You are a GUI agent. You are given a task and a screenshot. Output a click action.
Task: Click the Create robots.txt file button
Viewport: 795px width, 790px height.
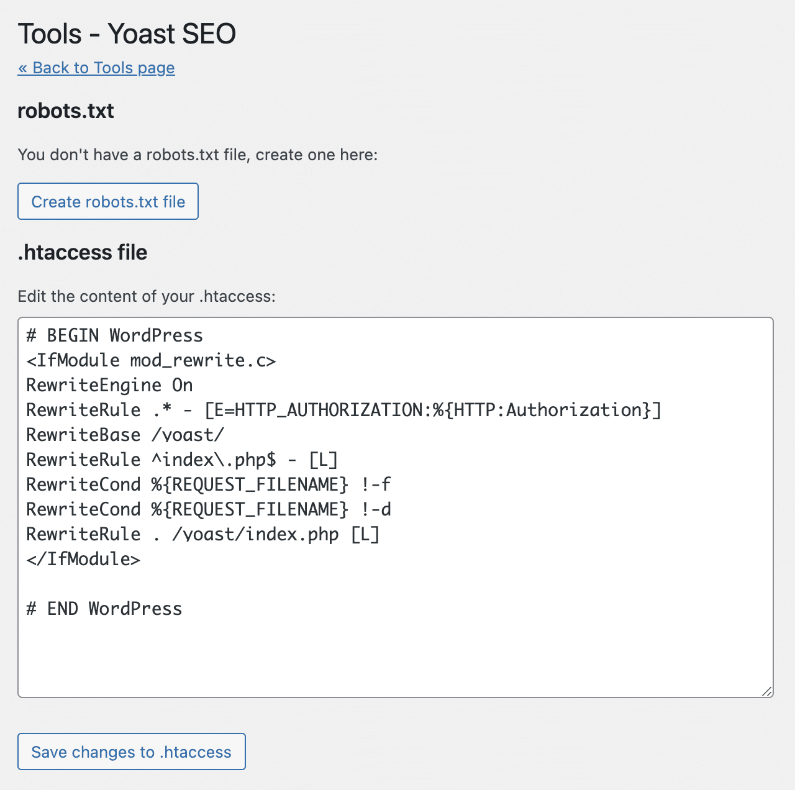coord(108,201)
